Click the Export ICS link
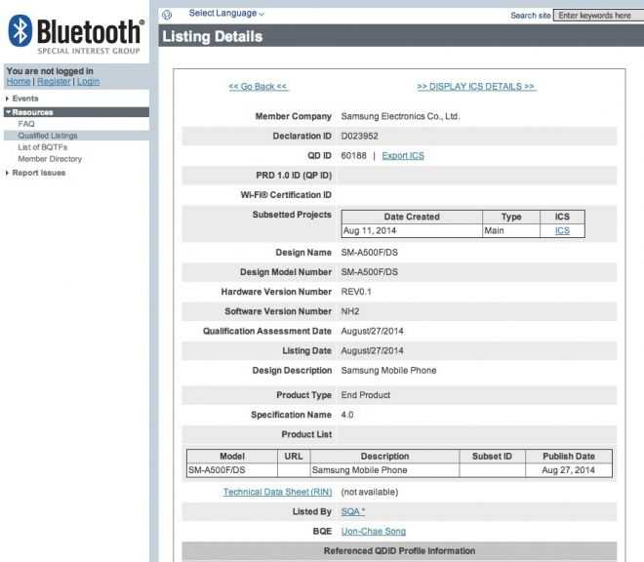 point(402,156)
